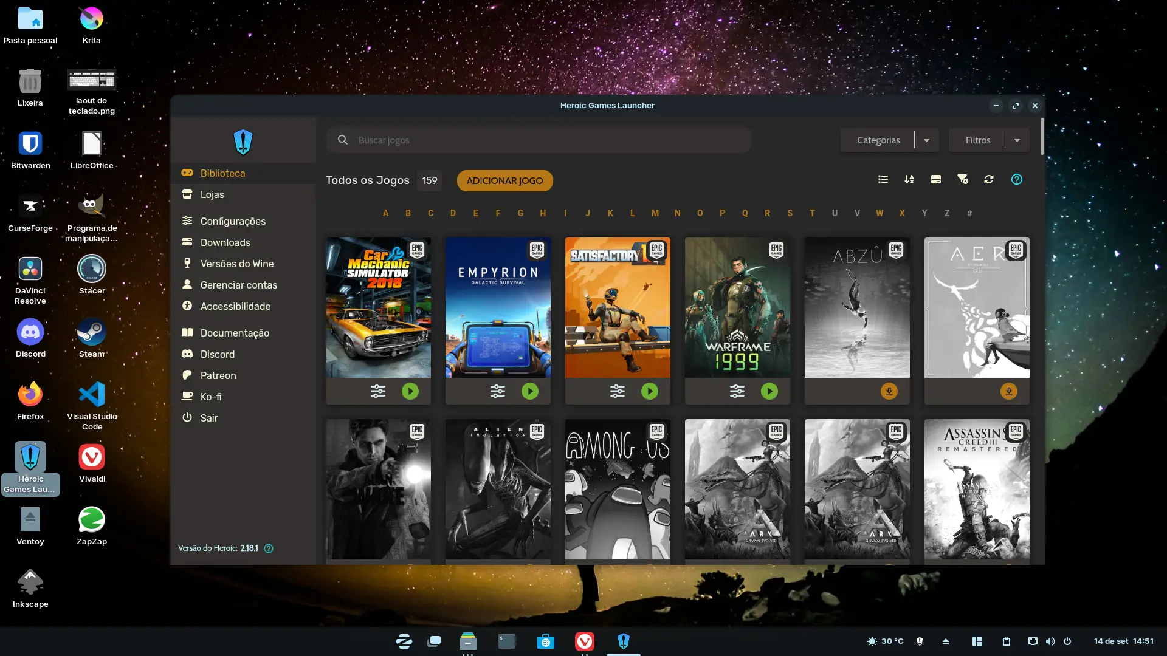Open Satisfactory game settings sliders
This screenshot has width=1167, height=656.
(618, 391)
